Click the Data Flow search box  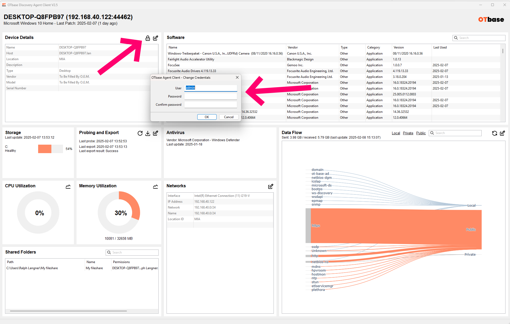(455, 133)
